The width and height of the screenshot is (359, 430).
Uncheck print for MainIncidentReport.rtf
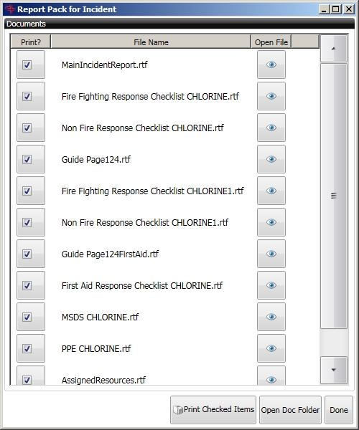coord(27,65)
